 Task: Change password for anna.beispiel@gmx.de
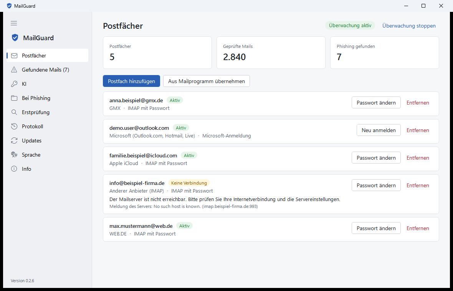coord(376,103)
